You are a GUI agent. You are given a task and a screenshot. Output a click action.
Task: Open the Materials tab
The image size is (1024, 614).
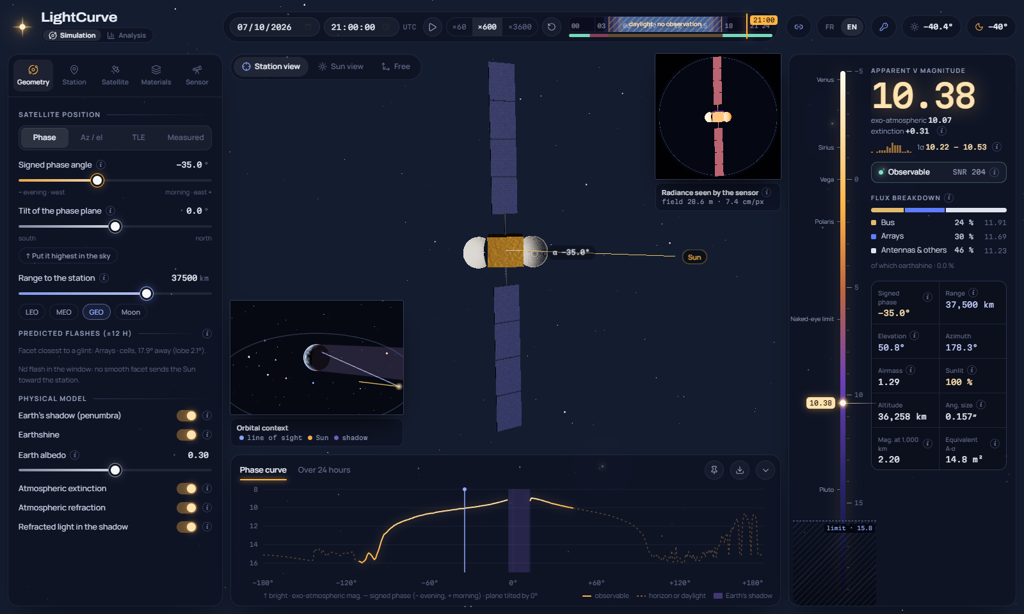point(156,75)
